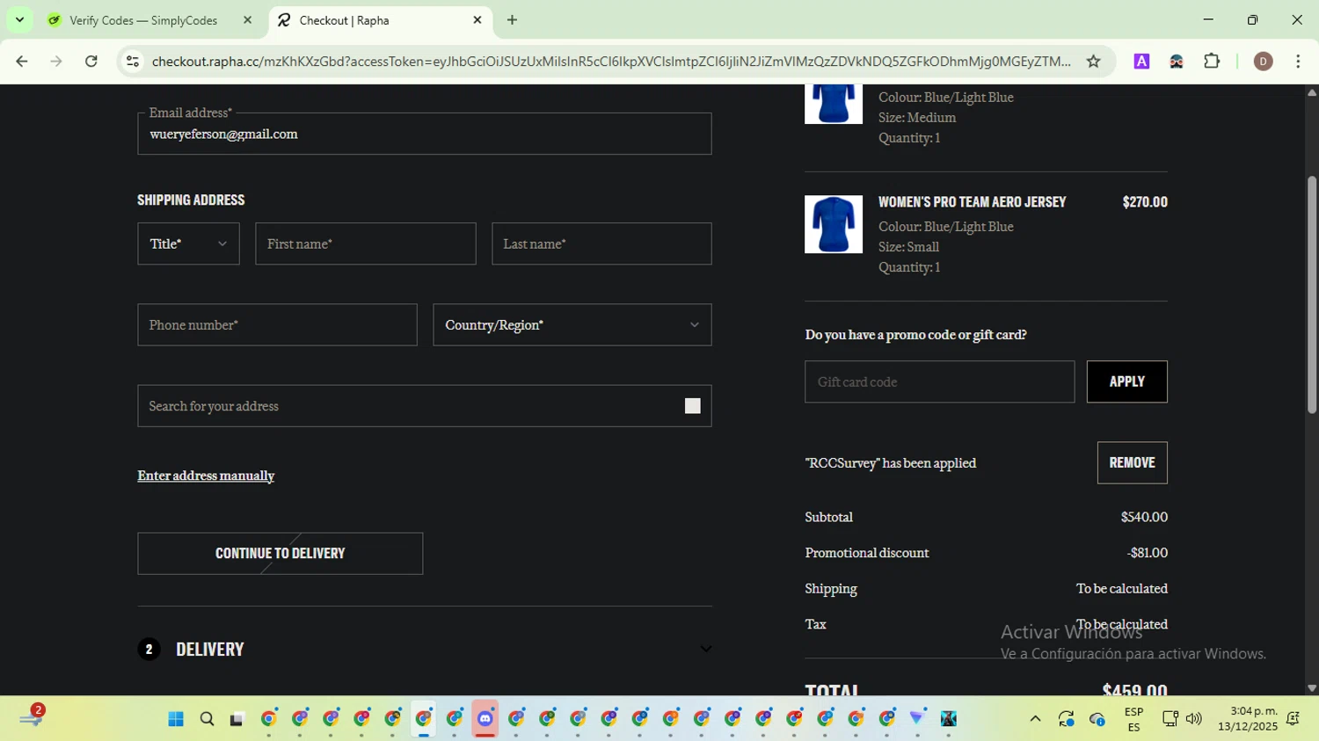
Task: Open the sync arrows tray icon
Action: click(1067, 719)
